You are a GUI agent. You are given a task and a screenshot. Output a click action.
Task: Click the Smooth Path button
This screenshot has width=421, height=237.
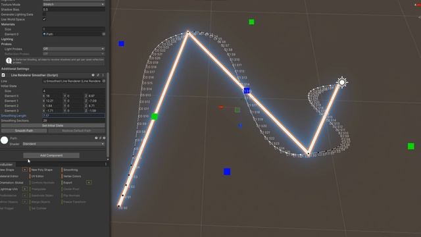tap(24, 130)
